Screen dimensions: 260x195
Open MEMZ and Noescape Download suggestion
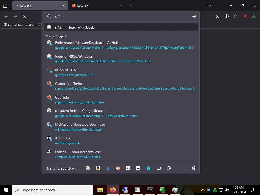[x=121, y=127]
